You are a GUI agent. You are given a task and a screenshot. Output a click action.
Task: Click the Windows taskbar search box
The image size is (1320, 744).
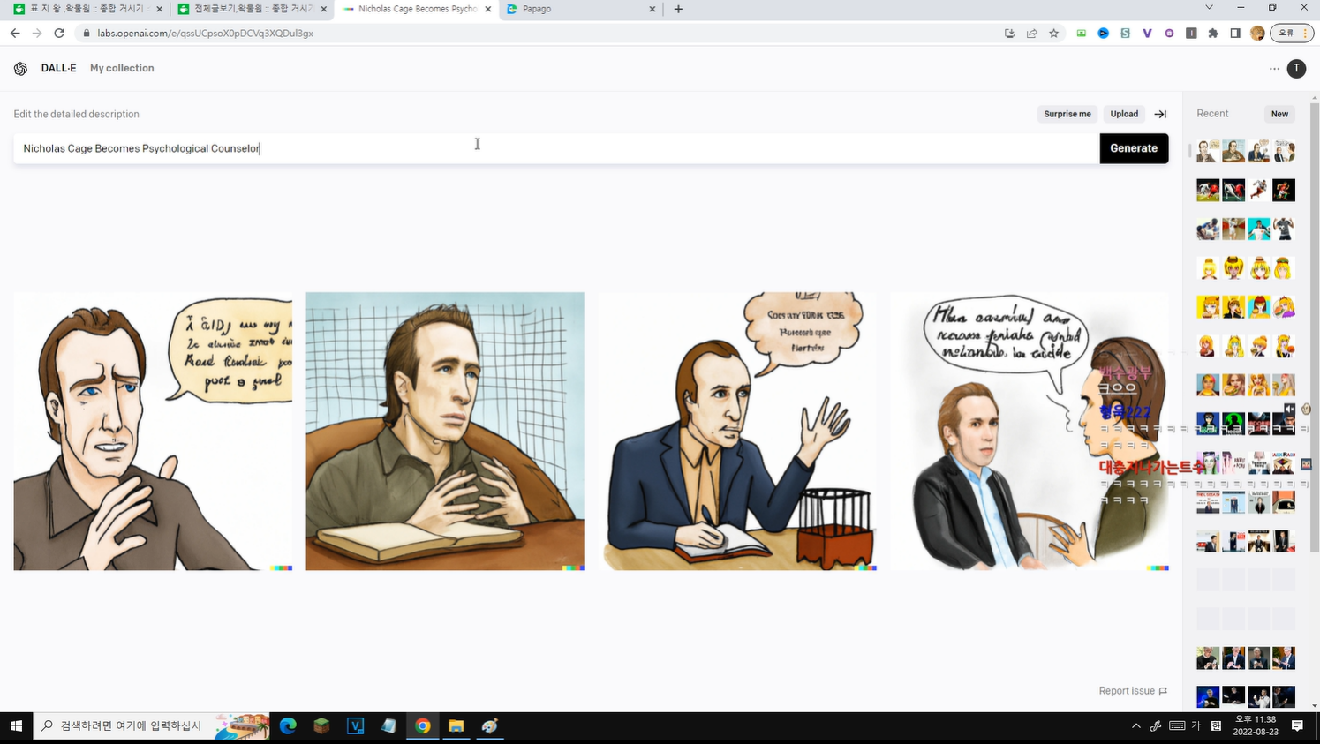point(152,725)
